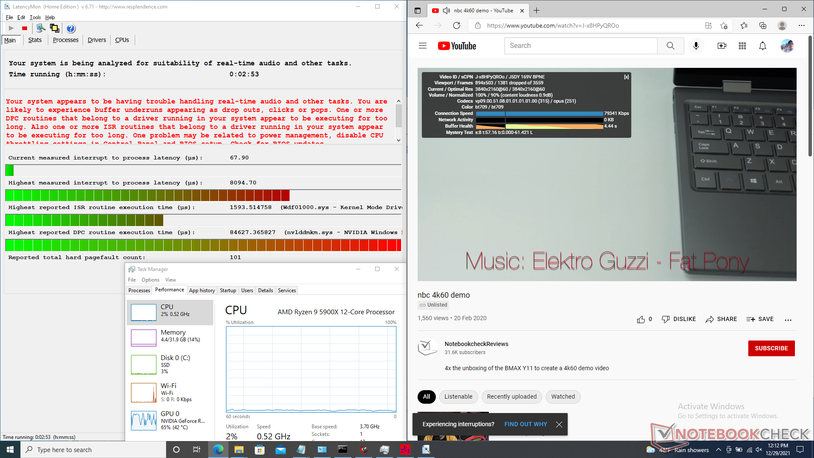Click the blue help question mark icon
814x458 pixels.
pos(71,28)
